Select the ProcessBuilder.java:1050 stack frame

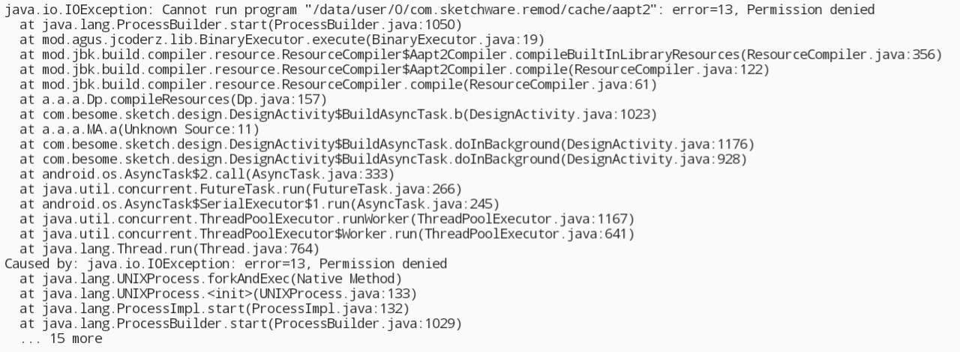click(x=241, y=25)
